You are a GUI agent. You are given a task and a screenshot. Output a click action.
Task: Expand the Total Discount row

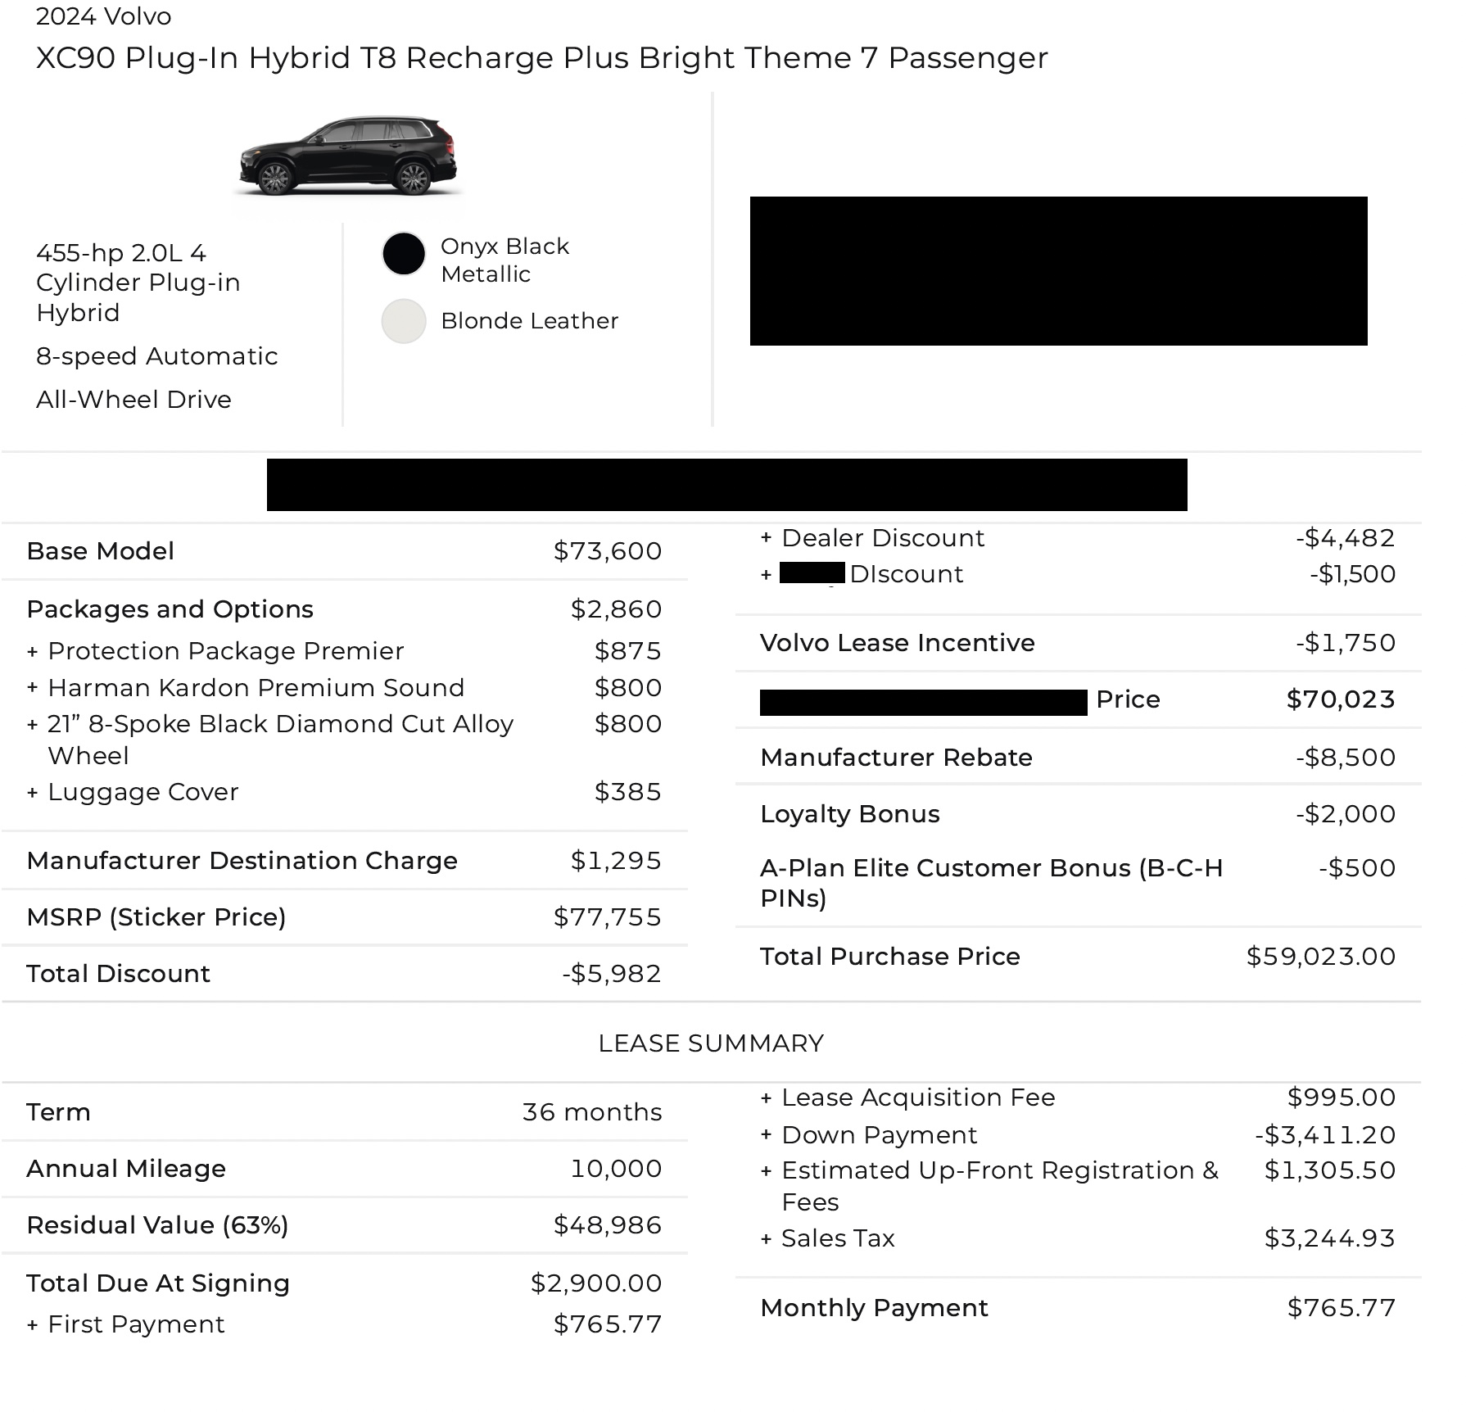[x=344, y=974]
